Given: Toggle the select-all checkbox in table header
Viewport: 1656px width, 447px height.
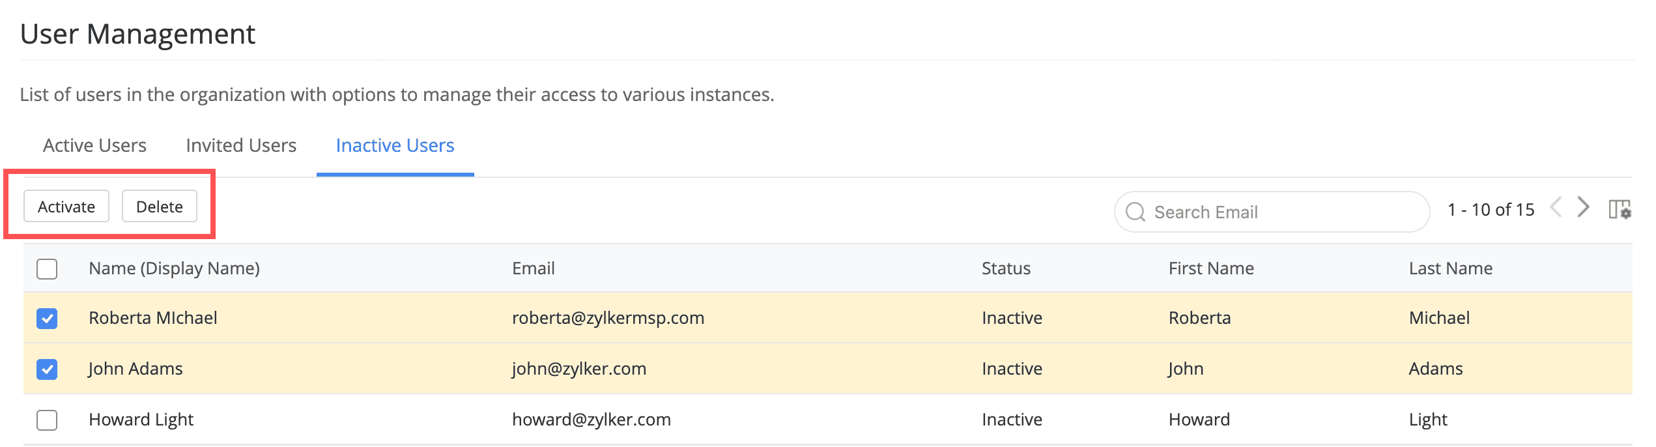Looking at the screenshot, I should pos(47,268).
